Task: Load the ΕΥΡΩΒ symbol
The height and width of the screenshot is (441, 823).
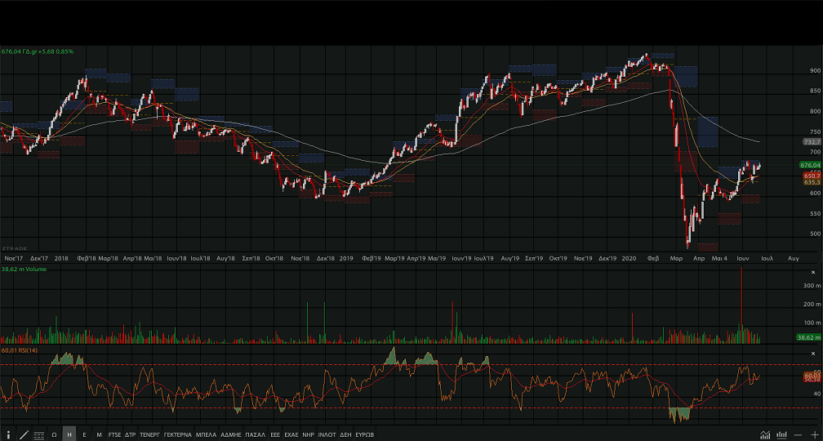Action: (365, 434)
